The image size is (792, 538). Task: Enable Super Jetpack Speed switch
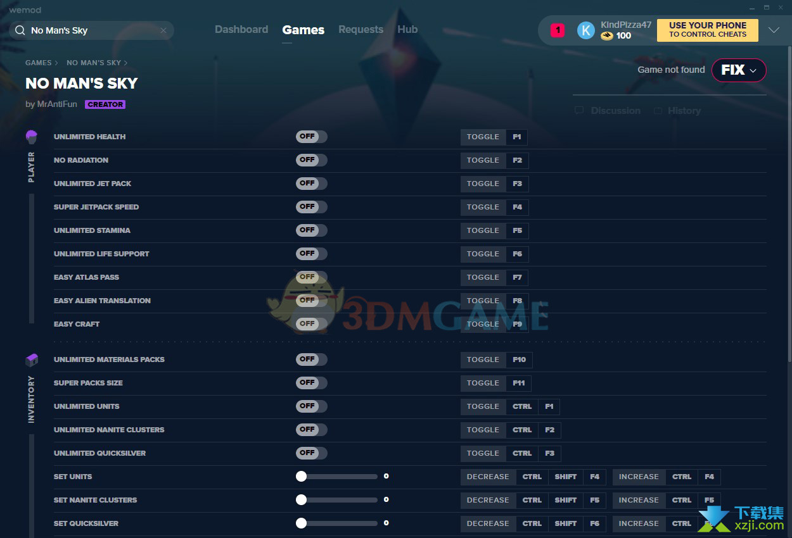pos(312,207)
